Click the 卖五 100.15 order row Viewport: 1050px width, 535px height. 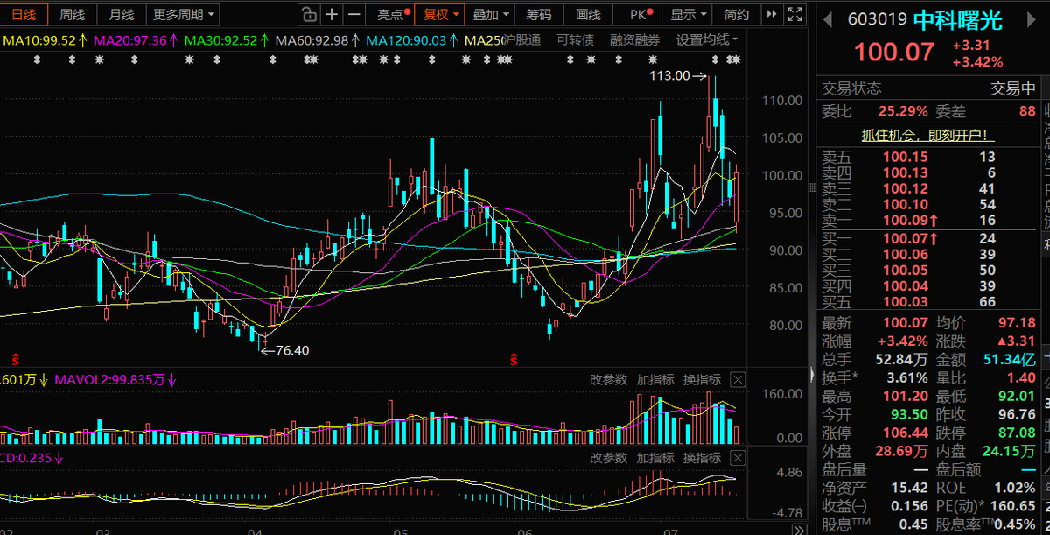click(x=927, y=158)
